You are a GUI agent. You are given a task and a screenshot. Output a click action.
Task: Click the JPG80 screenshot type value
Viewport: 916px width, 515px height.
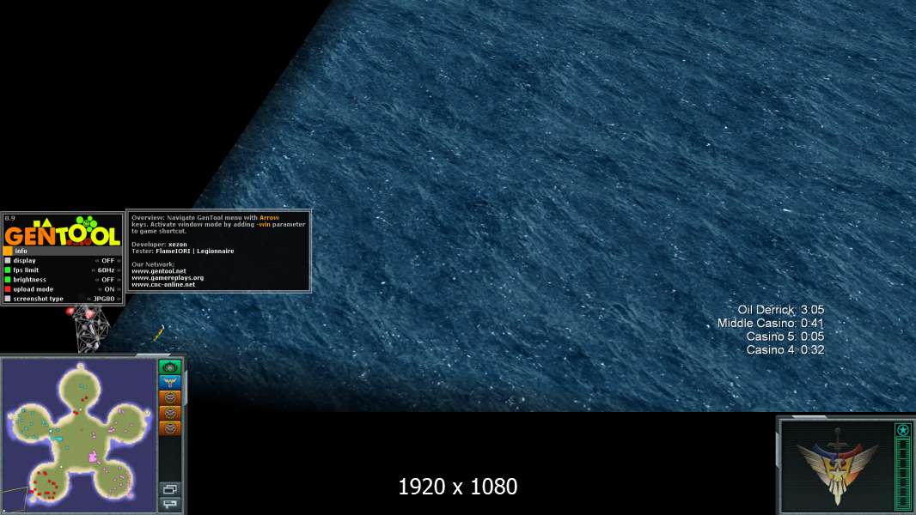[x=104, y=299]
